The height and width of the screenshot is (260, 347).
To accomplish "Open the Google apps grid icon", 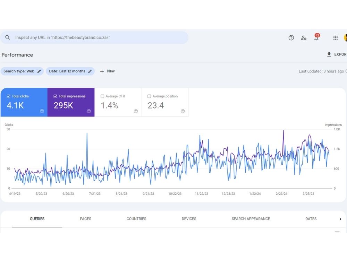I will point(336,38).
